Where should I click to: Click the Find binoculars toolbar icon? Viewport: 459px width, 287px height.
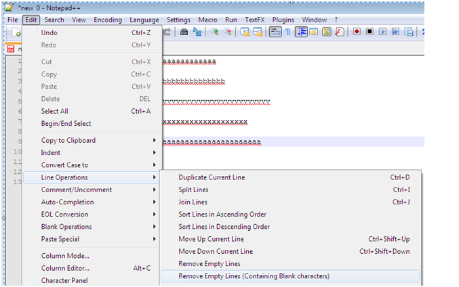point(184,32)
